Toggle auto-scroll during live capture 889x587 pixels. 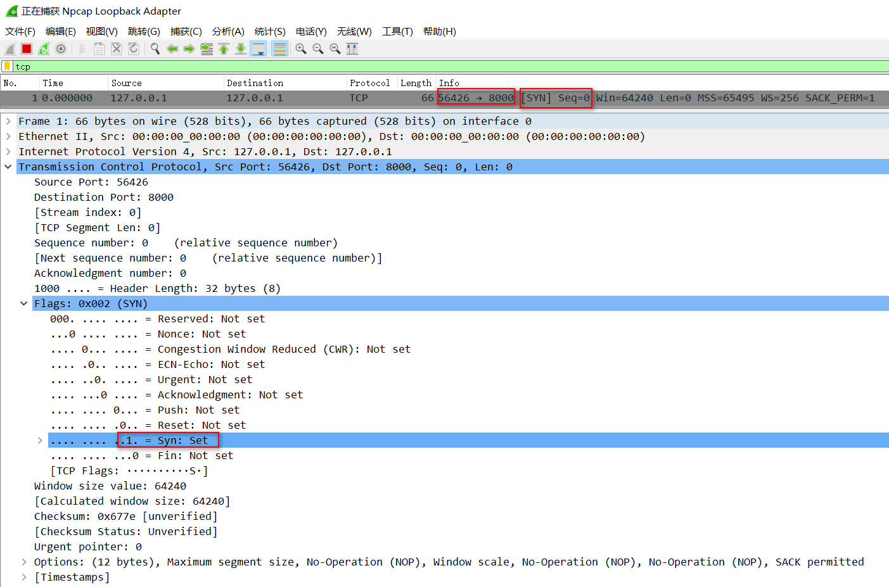click(x=259, y=49)
